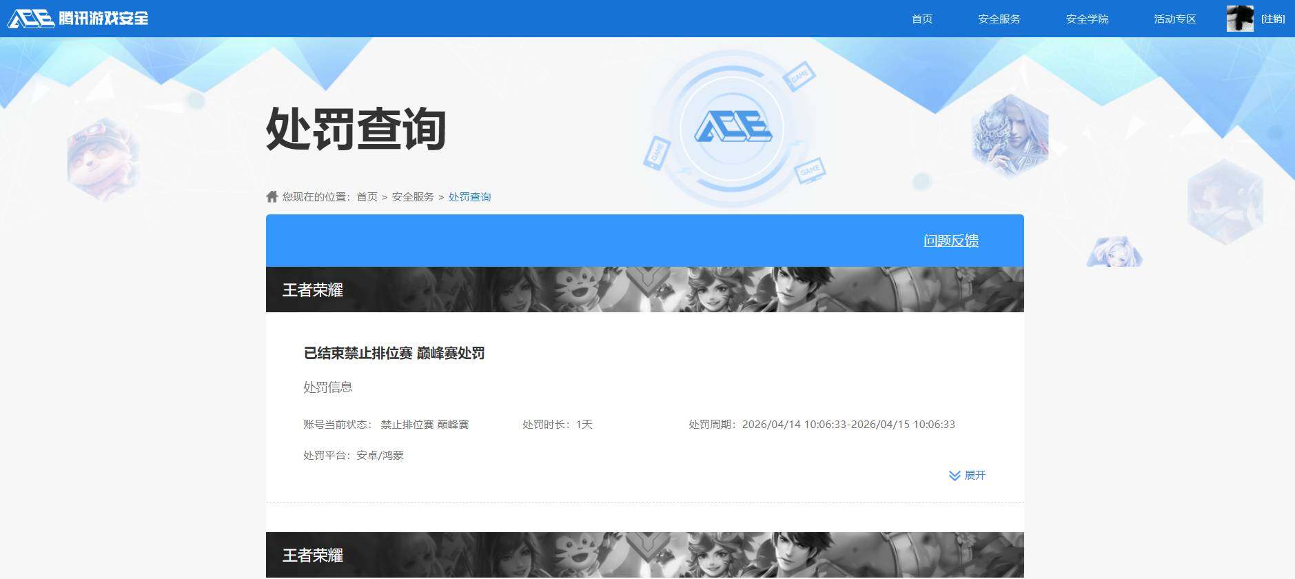Open the 问题反馈 feedback link

tap(951, 241)
